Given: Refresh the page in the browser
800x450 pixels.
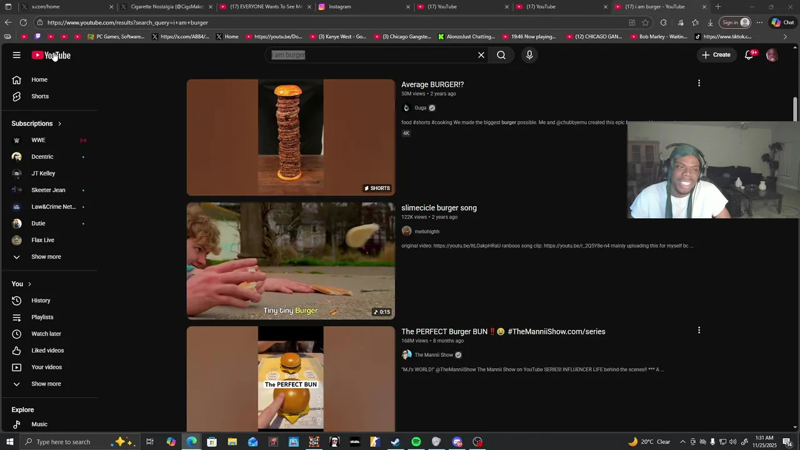Looking at the screenshot, I should [x=23, y=22].
